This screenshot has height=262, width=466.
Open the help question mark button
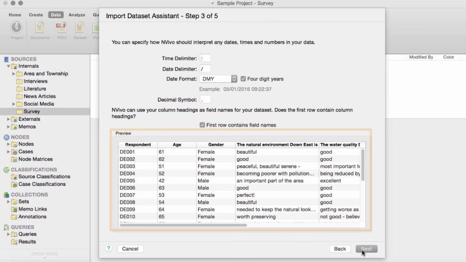coord(109,248)
